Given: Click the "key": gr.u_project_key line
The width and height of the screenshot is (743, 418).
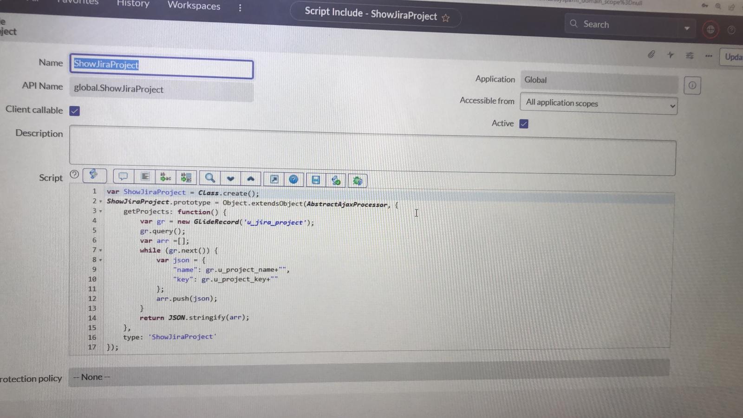Looking at the screenshot, I should (226, 279).
